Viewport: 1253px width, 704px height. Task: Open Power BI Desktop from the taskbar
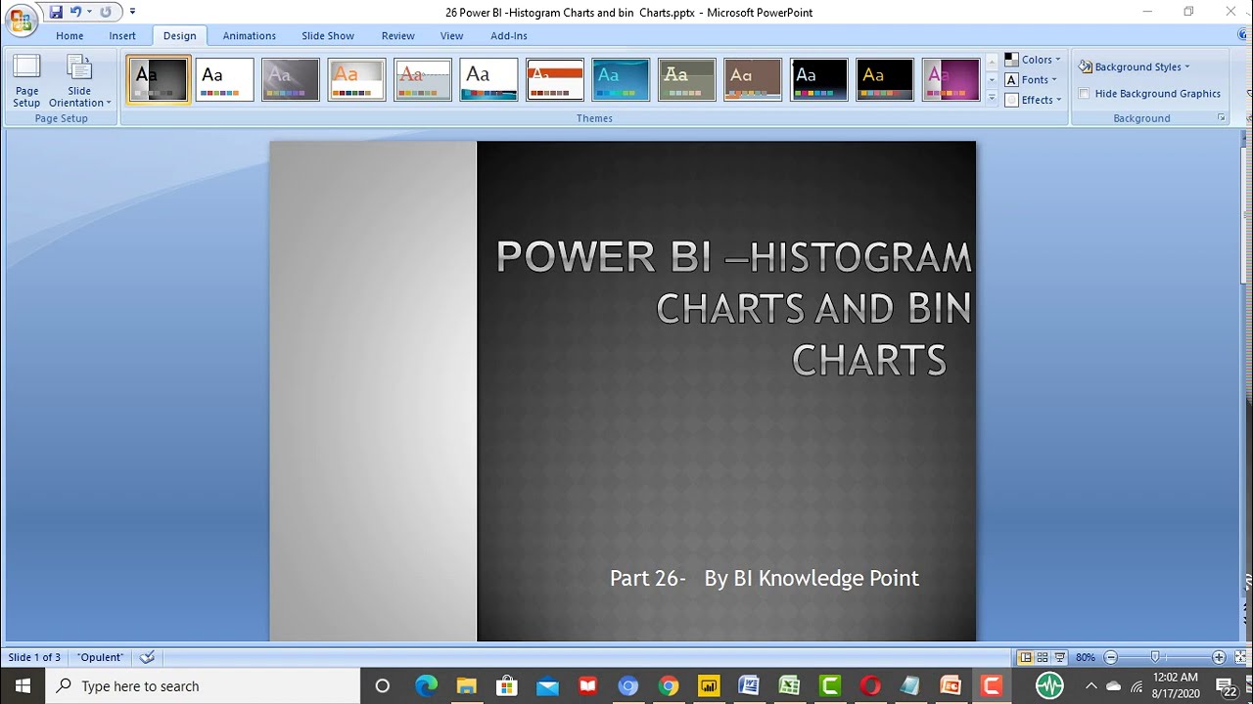[x=709, y=685]
